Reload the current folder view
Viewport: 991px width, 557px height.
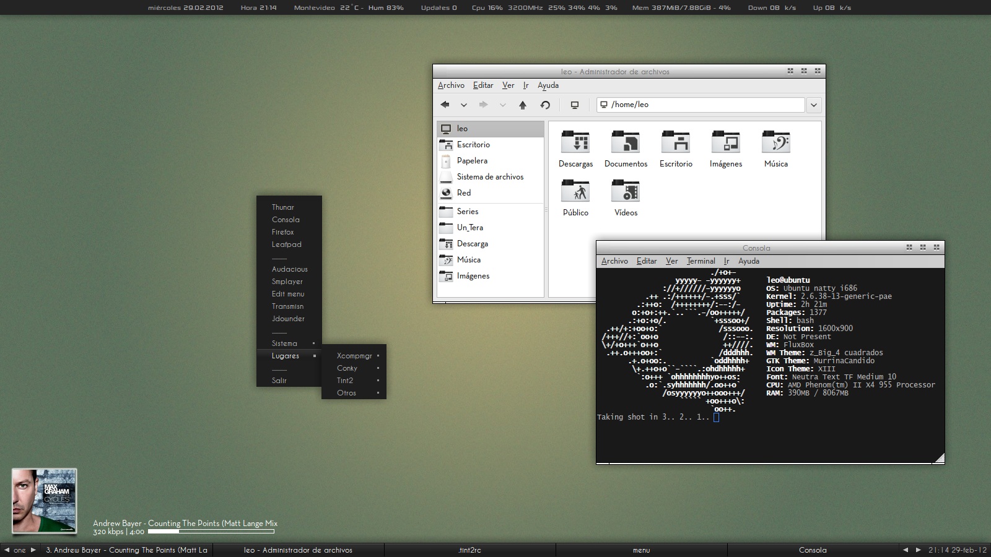pyautogui.click(x=545, y=105)
